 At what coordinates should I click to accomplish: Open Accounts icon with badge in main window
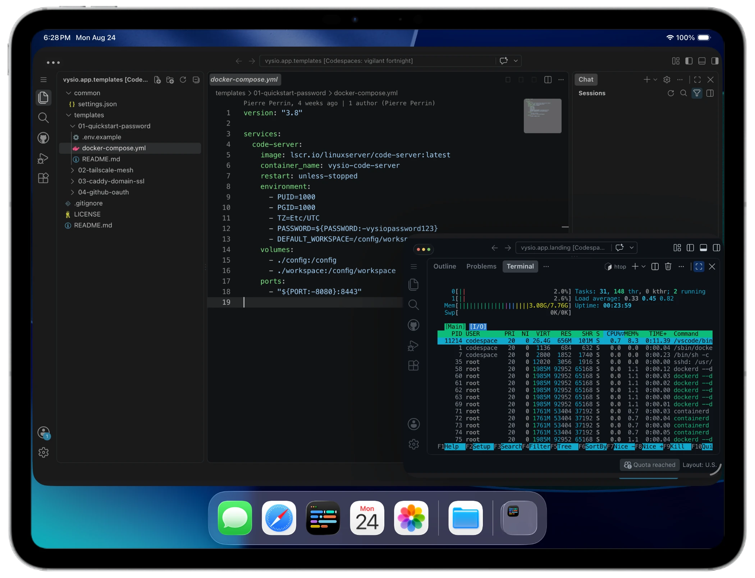tap(44, 433)
